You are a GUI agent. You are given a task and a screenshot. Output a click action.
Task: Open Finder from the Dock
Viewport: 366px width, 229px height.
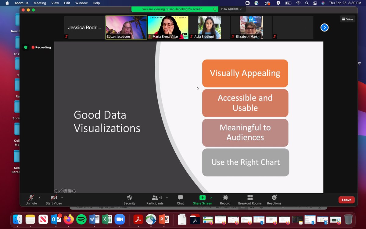[17, 219]
